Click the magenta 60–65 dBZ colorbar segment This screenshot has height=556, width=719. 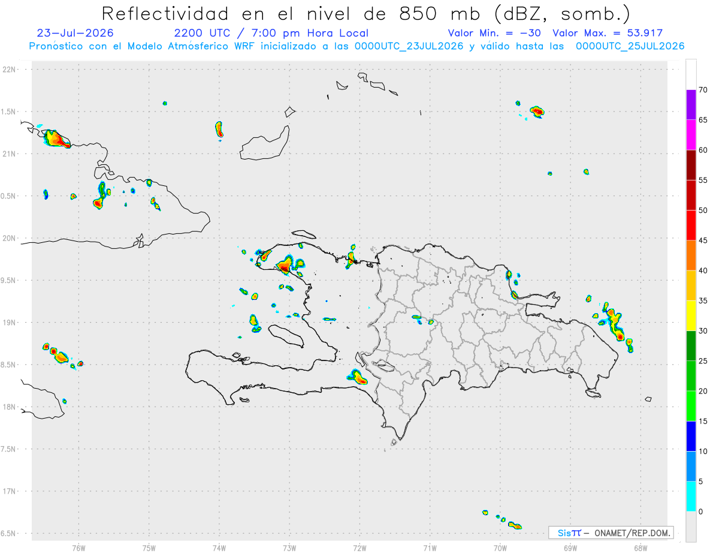[691, 135]
